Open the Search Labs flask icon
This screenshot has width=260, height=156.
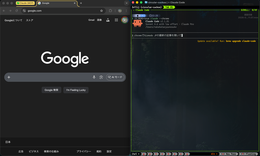tap(108, 20)
